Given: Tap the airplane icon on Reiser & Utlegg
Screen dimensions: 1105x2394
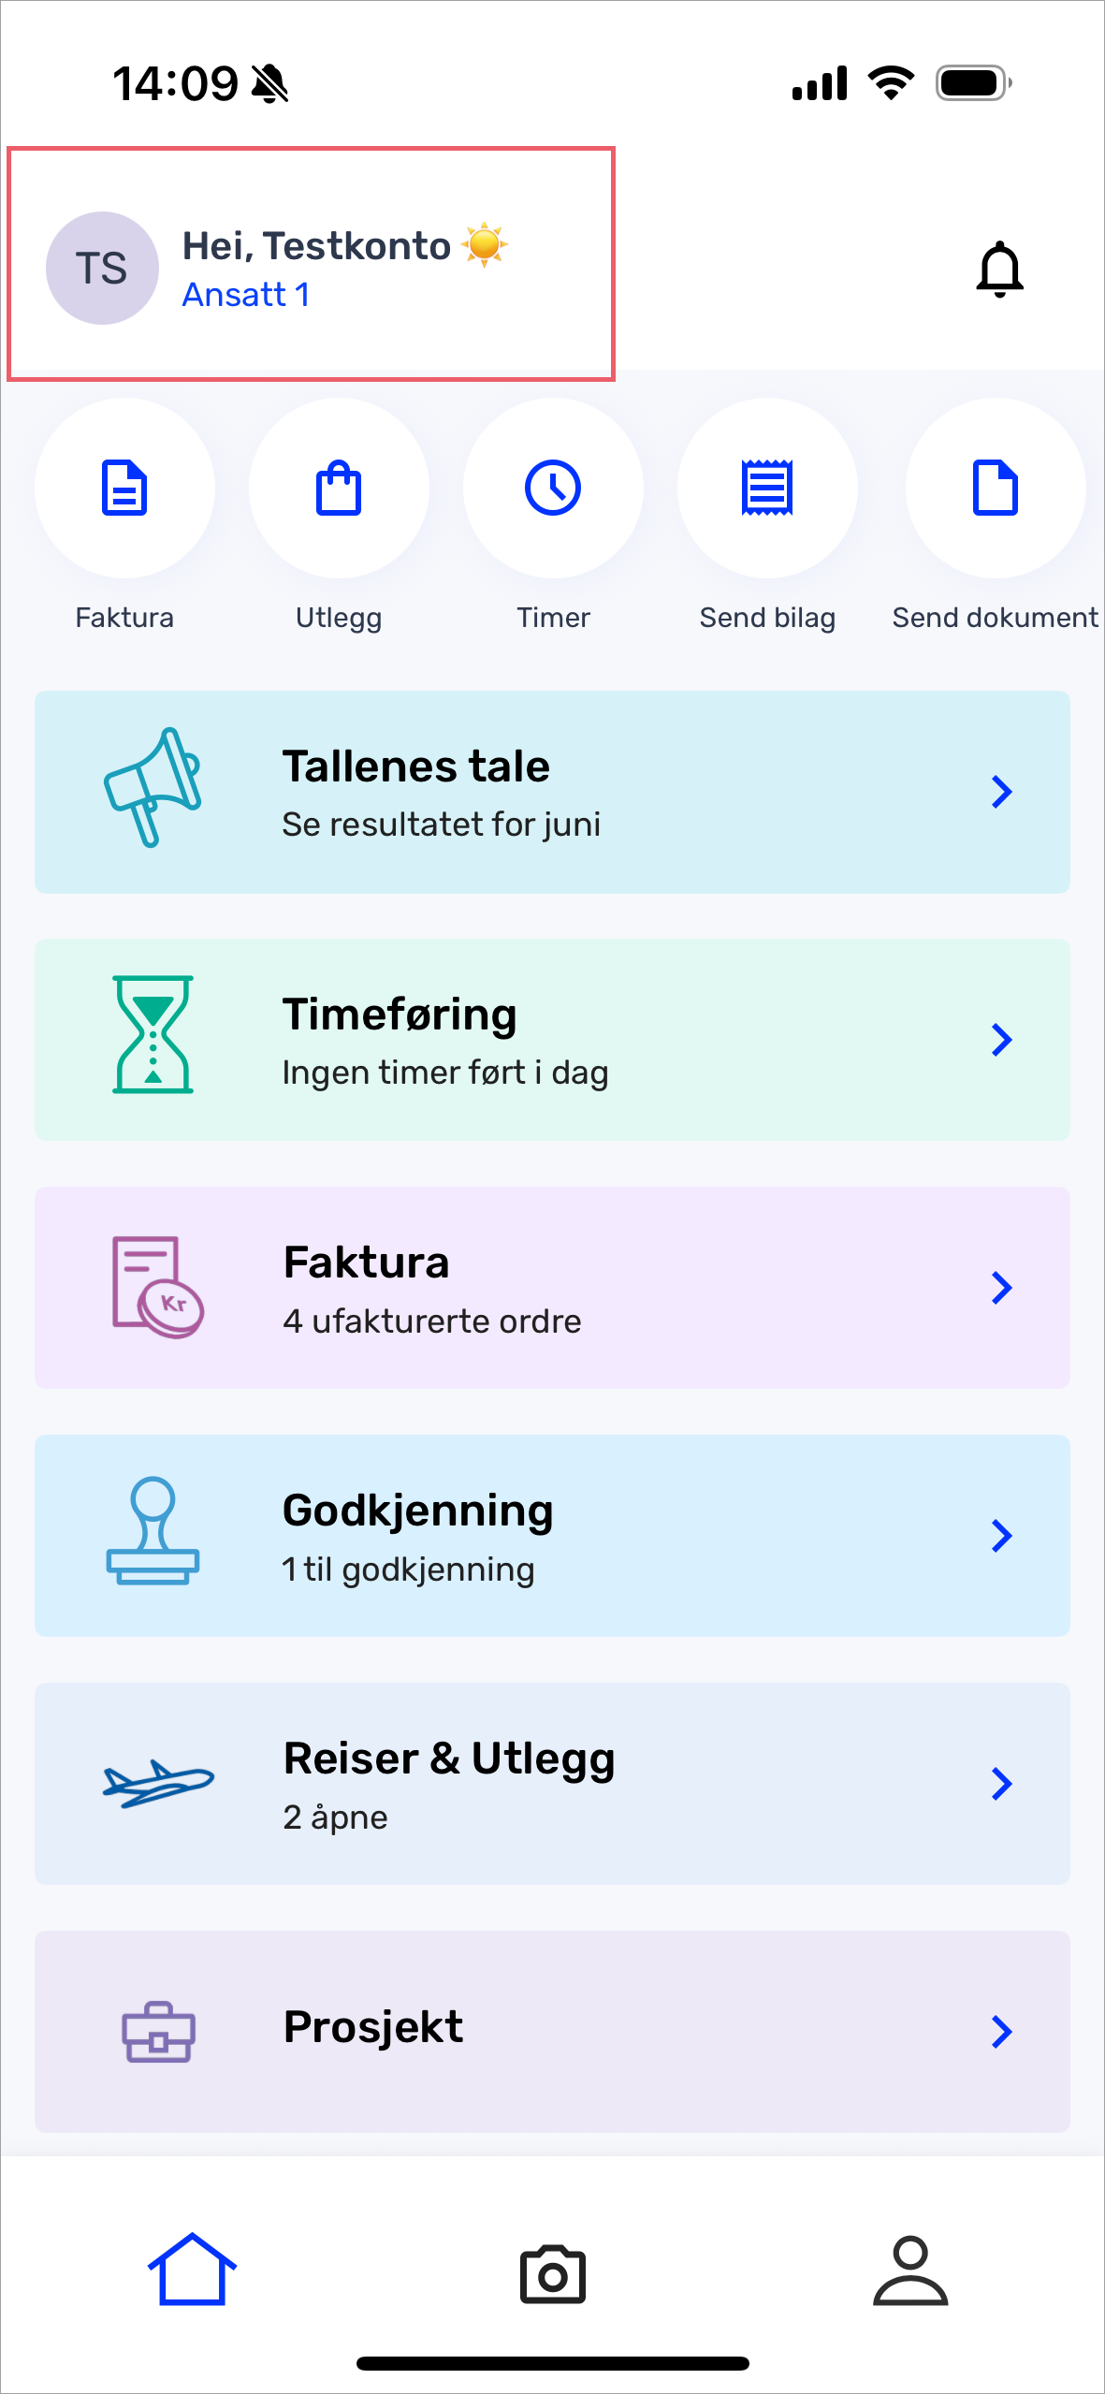Looking at the screenshot, I should coord(157,1784).
